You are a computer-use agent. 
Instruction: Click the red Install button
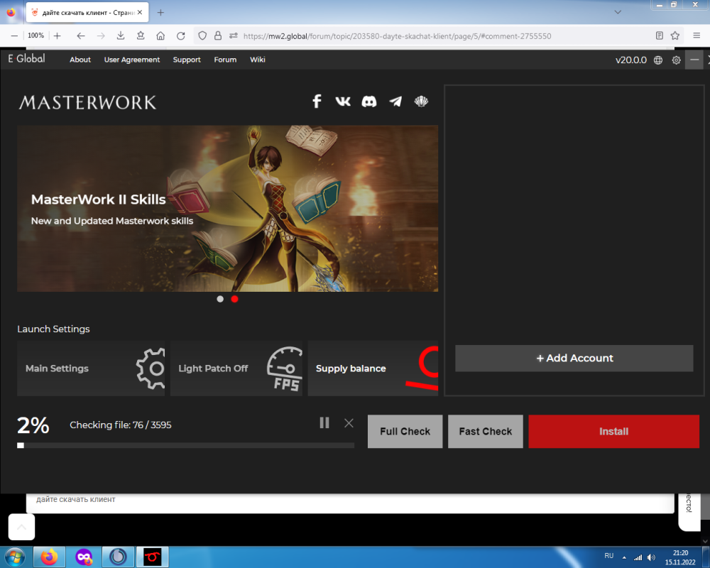[x=613, y=432]
